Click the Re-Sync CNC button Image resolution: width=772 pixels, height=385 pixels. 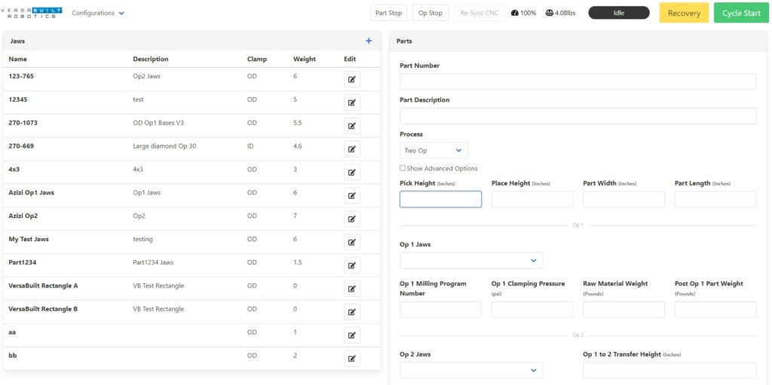point(479,14)
